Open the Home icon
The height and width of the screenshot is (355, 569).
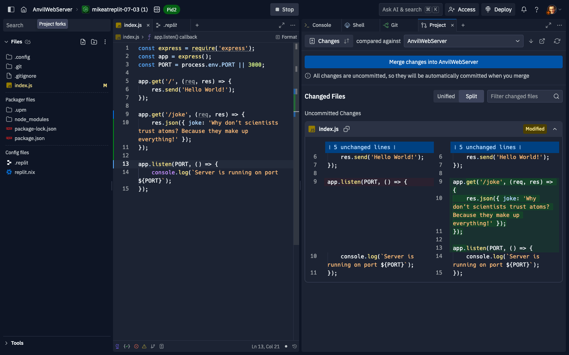(x=24, y=9)
